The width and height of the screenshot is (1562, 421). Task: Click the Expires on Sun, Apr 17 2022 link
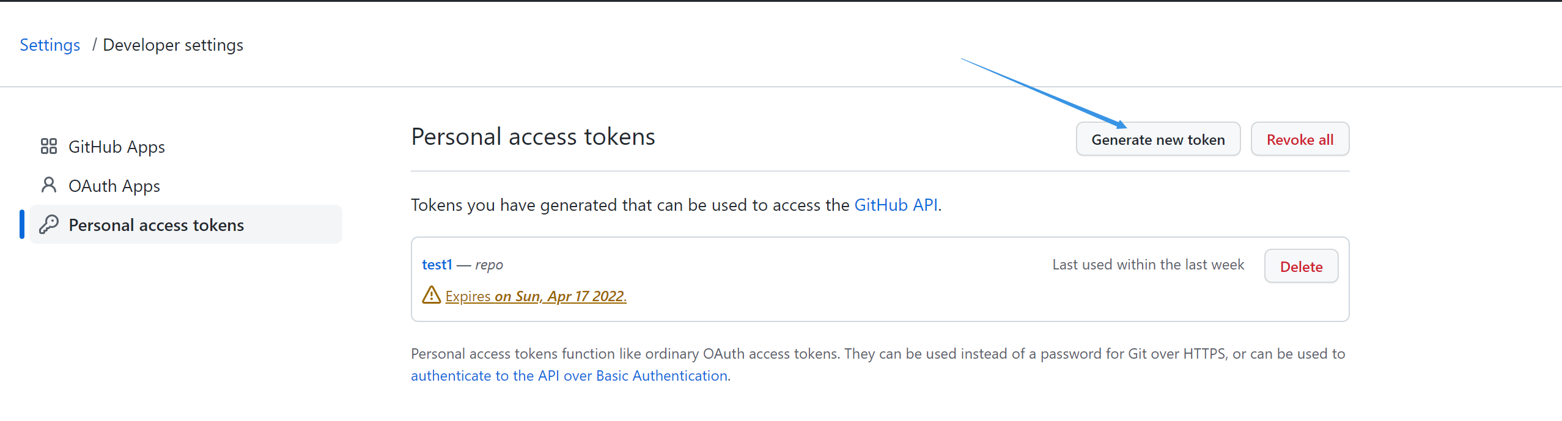point(536,296)
